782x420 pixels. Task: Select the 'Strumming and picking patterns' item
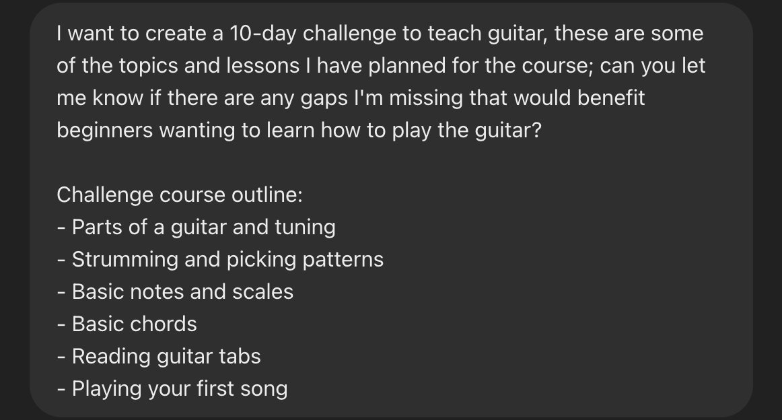point(220,259)
